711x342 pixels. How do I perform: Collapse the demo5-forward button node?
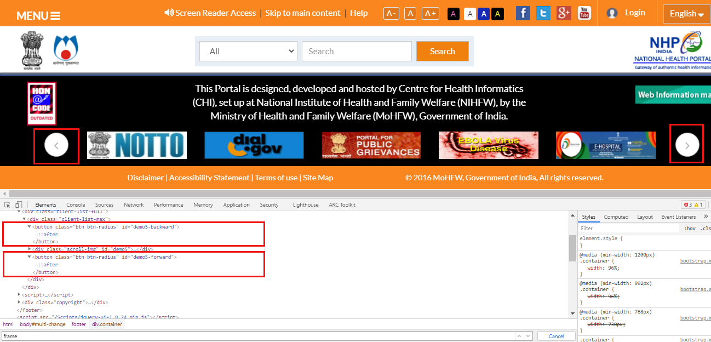coord(30,256)
